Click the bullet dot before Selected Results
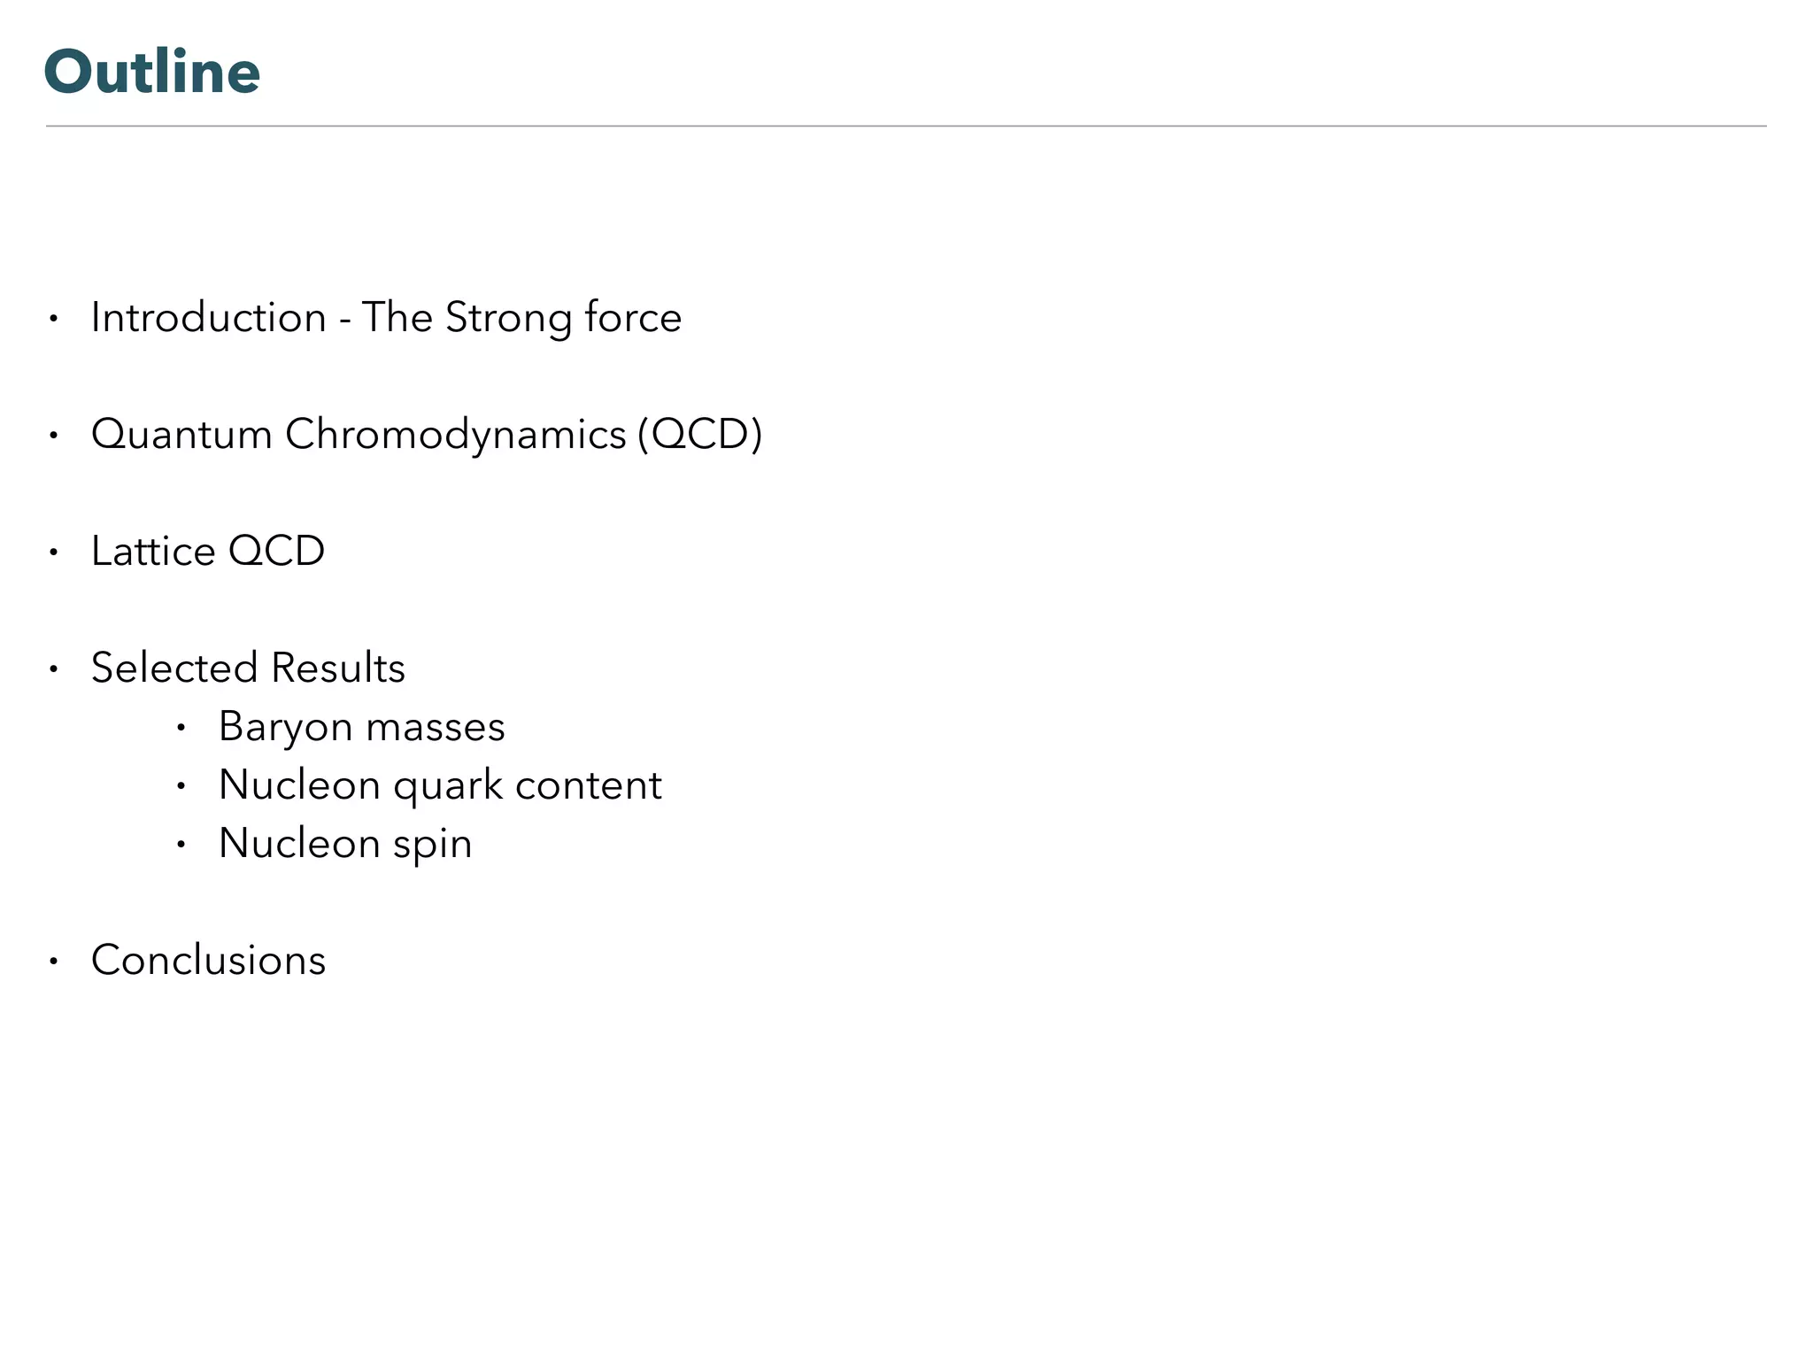Screen dimensions: 1813x1360 point(54,669)
